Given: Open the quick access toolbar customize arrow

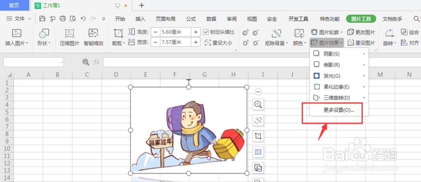Looking at the screenshot, I should coord(104,19).
